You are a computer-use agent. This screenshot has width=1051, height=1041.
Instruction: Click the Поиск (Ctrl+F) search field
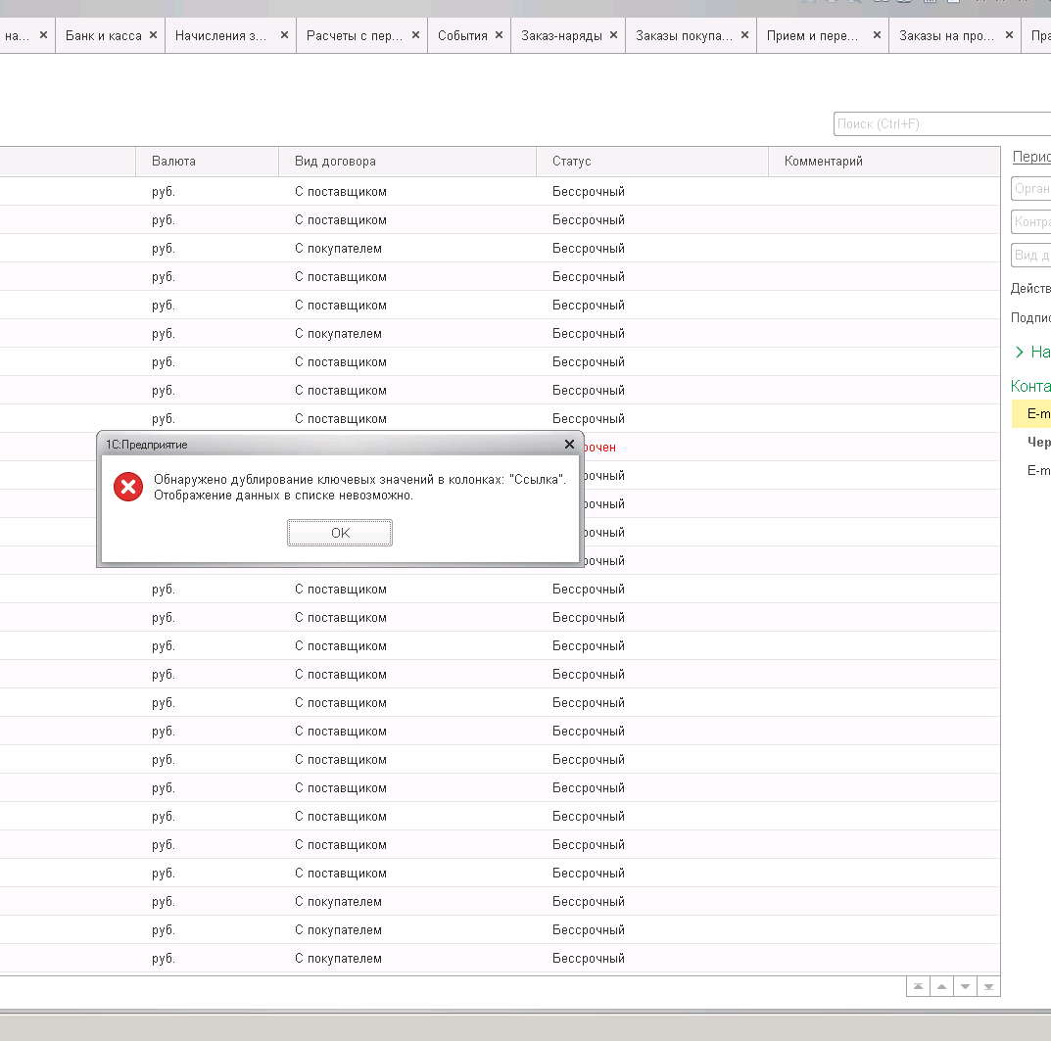pyautogui.click(x=940, y=124)
